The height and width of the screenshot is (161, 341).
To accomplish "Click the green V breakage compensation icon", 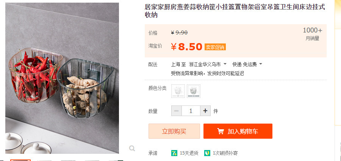I will (207, 153).
